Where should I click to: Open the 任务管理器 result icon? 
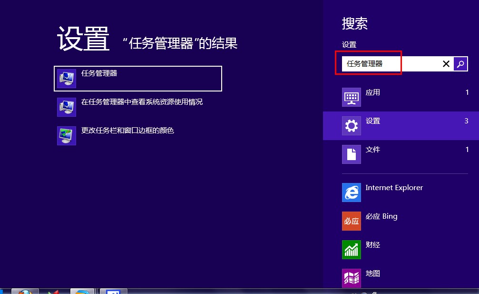(x=67, y=79)
